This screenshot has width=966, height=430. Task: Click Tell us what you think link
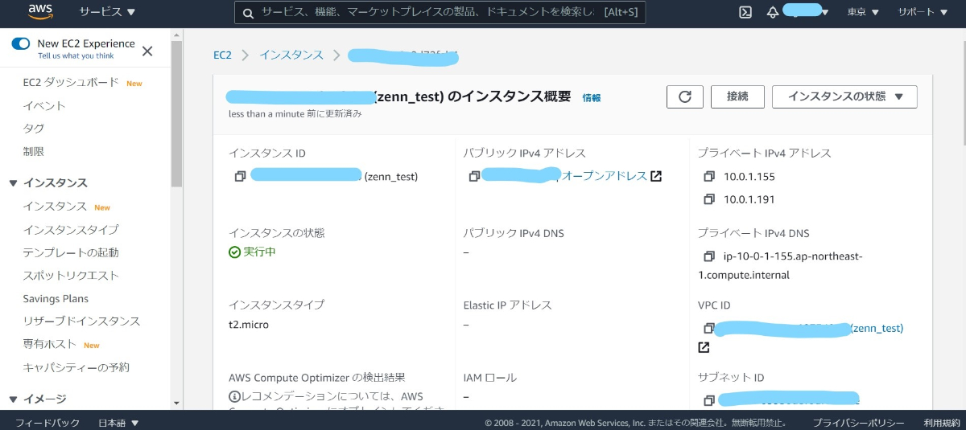click(x=76, y=56)
